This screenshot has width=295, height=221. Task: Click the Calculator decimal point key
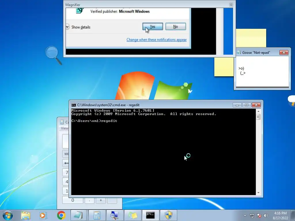click(89, 200)
